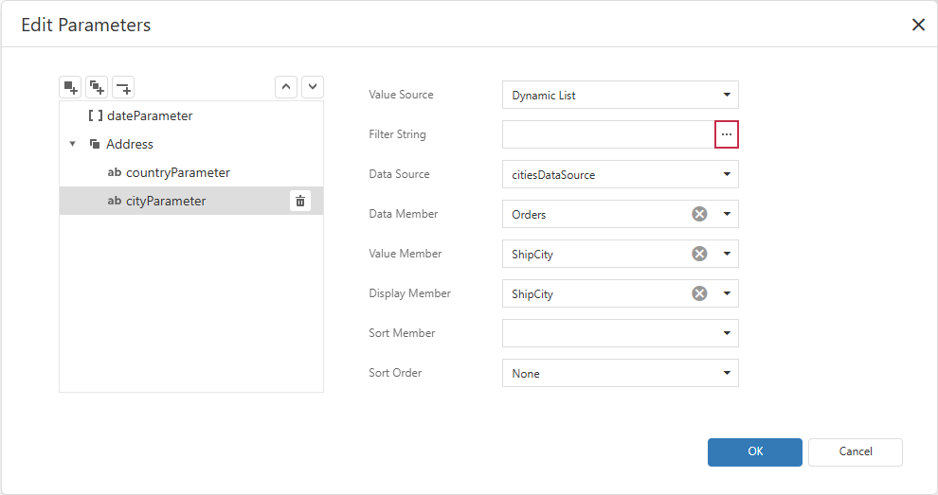
Task: Click the Value Member label
Action: click(405, 254)
